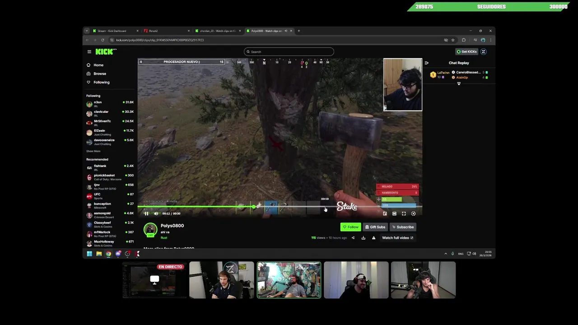Reload the page
The width and height of the screenshot is (578, 325).
(x=103, y=40)
